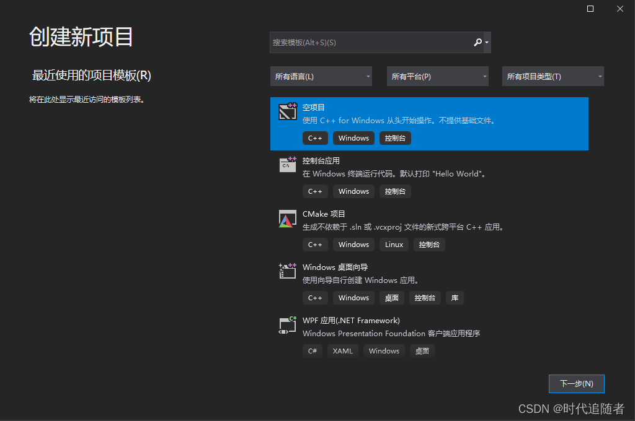
Task: Select the 控制台应用 template icon
Action: tap(288, 165)
